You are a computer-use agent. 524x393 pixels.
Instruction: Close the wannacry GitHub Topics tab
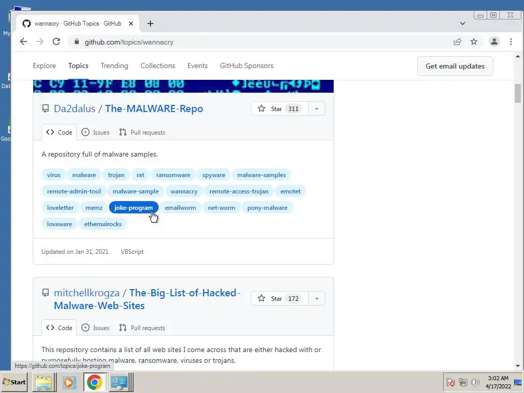131,24
